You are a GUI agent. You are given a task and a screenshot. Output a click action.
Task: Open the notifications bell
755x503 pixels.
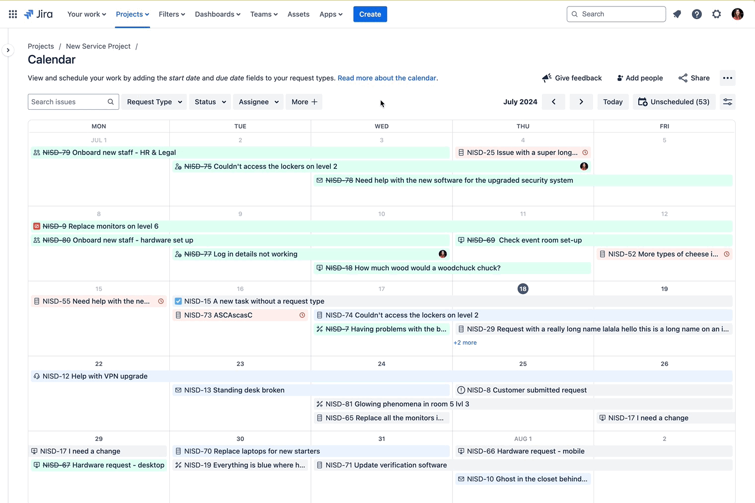(x=677, y=14)
